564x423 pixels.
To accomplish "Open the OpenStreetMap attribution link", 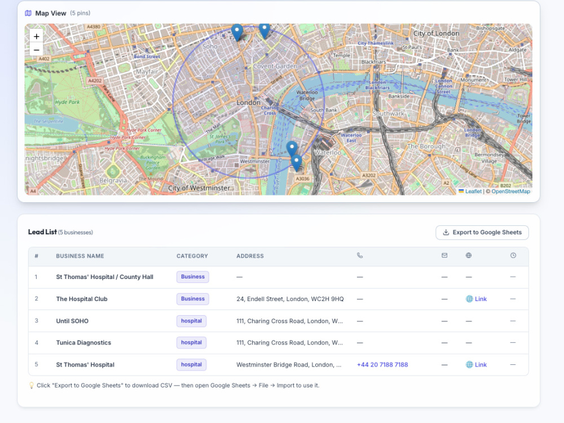I will [510, 191].
